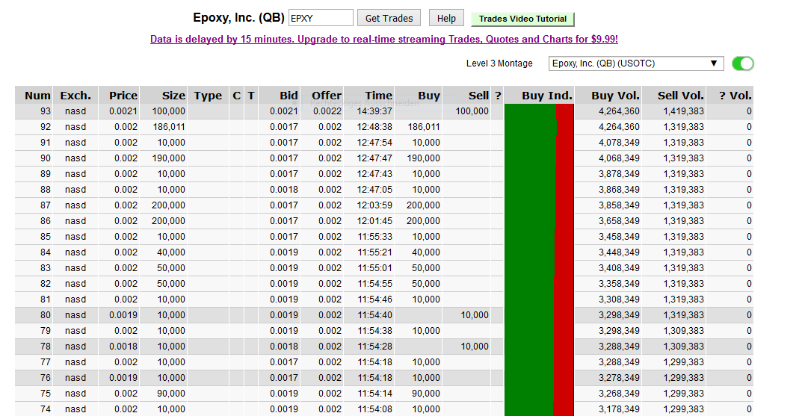Select the Size column header
The width and height of the screenshot is (805, 416).
coord(173,95)
